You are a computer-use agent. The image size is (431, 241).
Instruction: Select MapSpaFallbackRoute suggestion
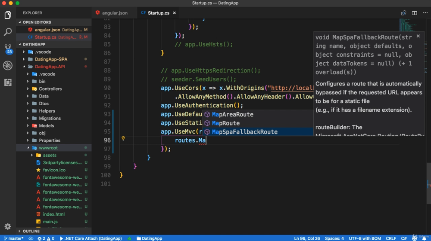point(244,132)
